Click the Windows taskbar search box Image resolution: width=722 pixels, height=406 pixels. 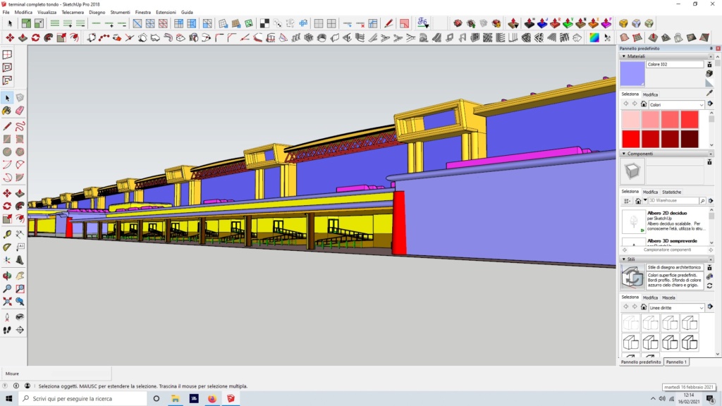coord(83,399)
